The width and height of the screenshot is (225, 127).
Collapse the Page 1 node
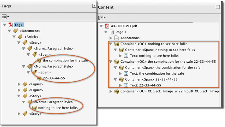[x=106, y=32]
